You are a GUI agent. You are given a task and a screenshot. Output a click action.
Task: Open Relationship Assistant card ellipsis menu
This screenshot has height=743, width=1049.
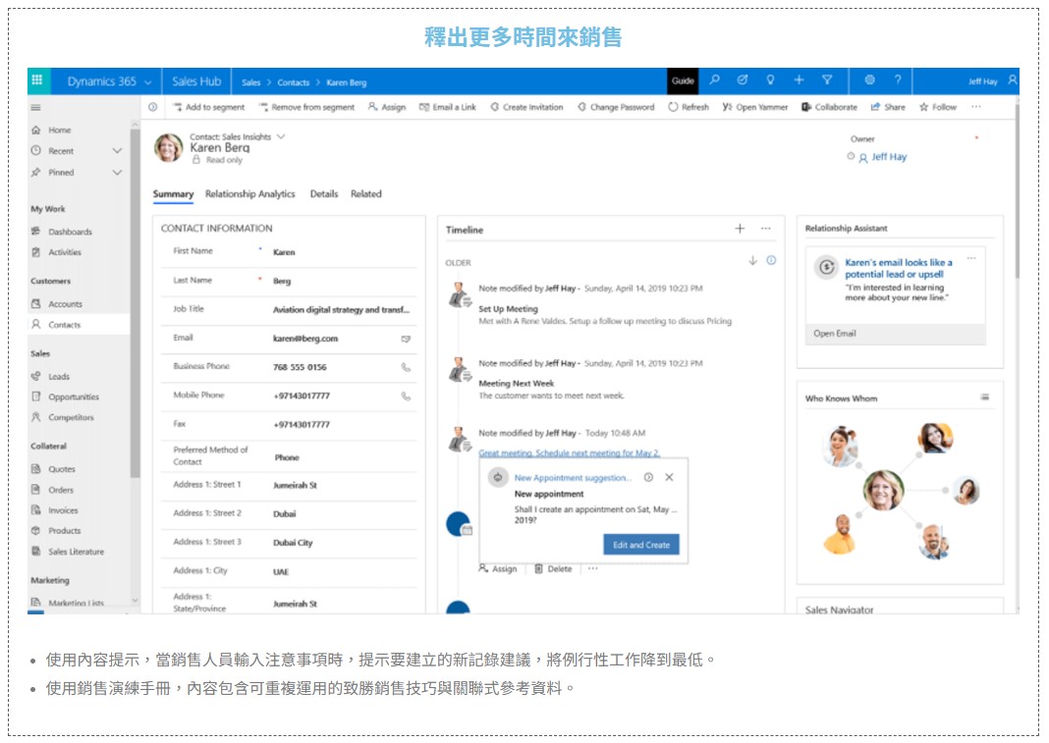971,258
